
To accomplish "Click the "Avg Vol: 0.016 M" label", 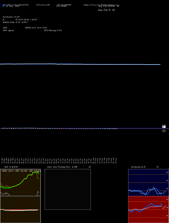I will tap(108, 6).
